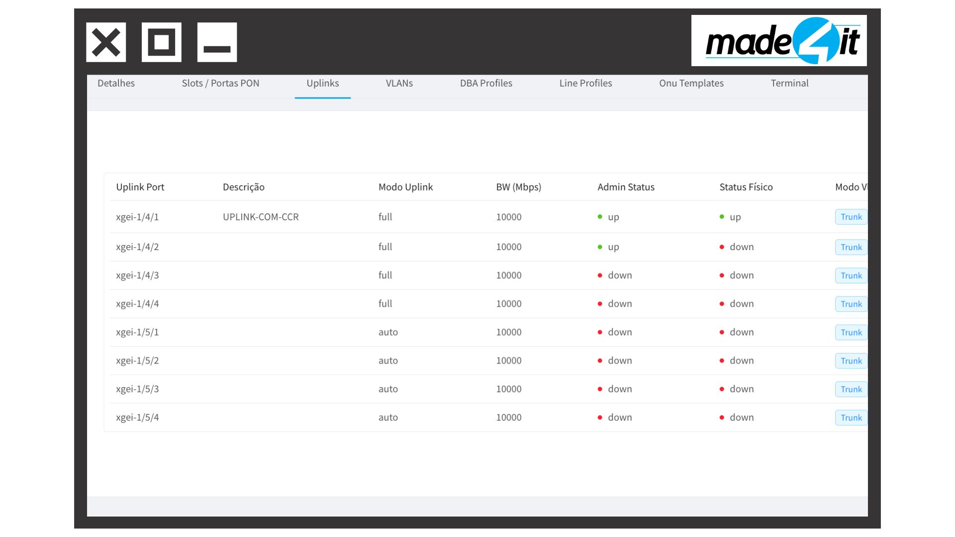Click the square maximize icon
Image resolution: width=955 pixels, height=537 pixels.
[x=161, y=42]
